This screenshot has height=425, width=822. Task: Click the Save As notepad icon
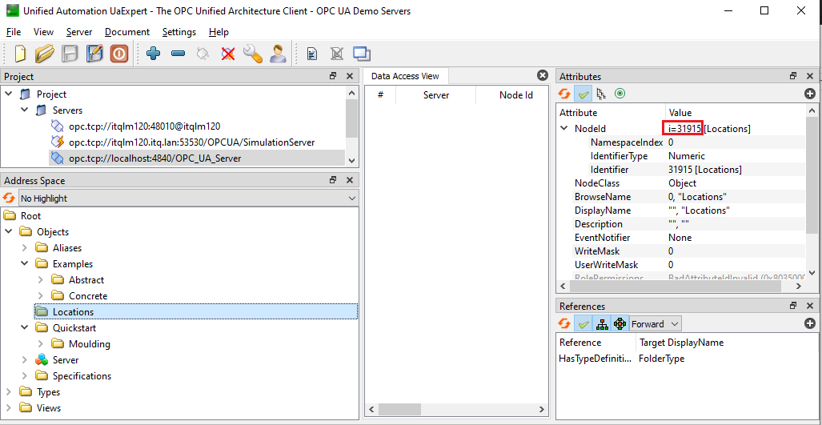[x=95, y=54]
